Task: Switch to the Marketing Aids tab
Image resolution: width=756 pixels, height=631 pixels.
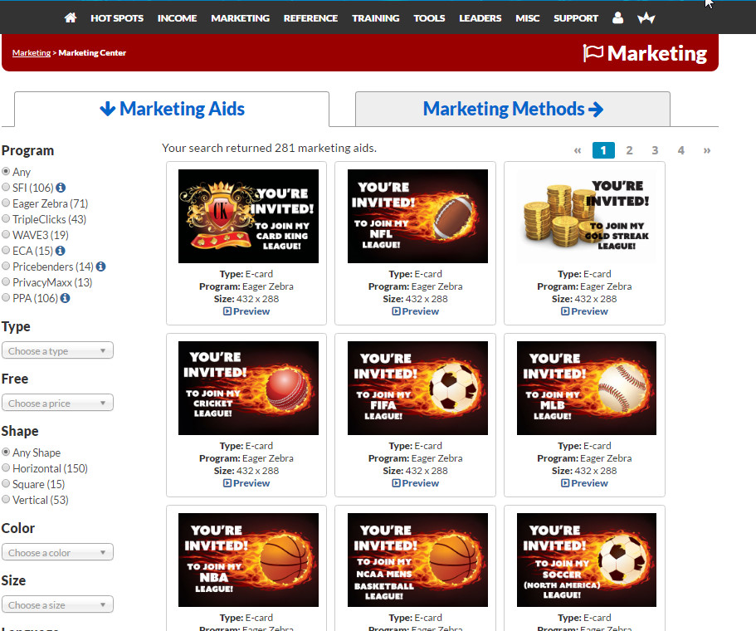Action: (172, 109)
